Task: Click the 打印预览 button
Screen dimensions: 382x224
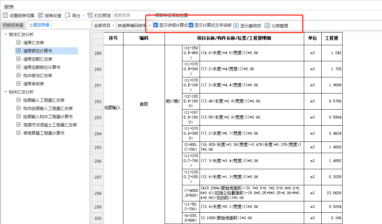Action: (99, 15)
